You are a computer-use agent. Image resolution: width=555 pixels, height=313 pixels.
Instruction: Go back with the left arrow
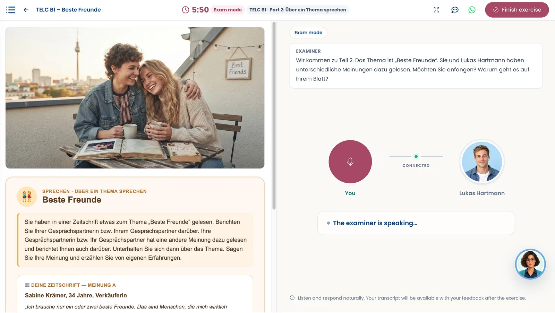tap(26, 10)
